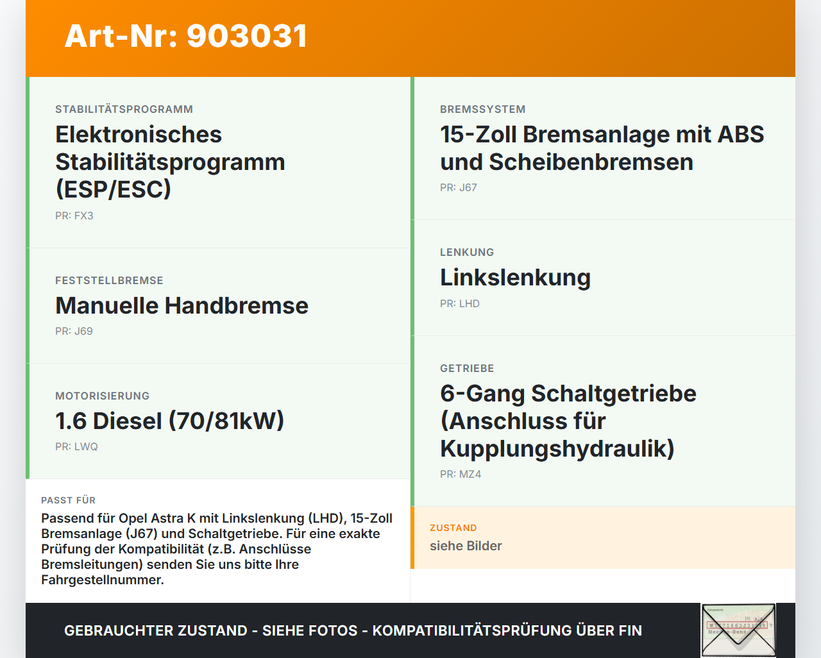
Task: Click 1.6 Diesel (70/81kW) text
Action: (x=169, y=421)
